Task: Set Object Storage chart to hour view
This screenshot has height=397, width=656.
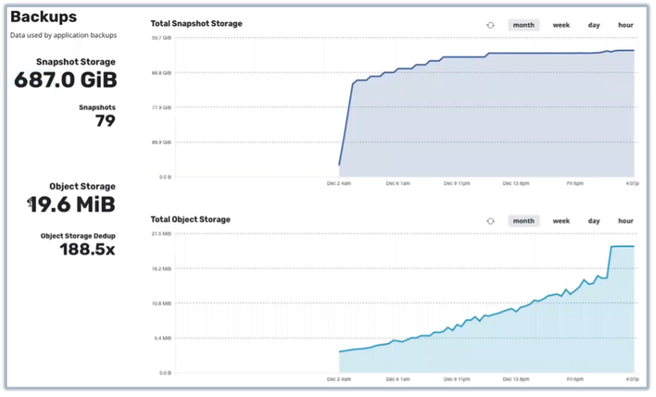Action: point(625,221)
